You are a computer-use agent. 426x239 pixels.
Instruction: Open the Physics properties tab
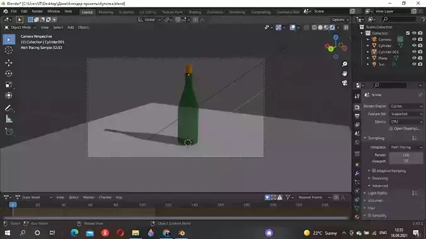tap(357, 191)
